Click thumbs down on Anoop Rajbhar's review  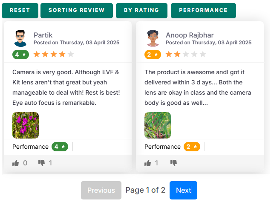pos(173,163)
